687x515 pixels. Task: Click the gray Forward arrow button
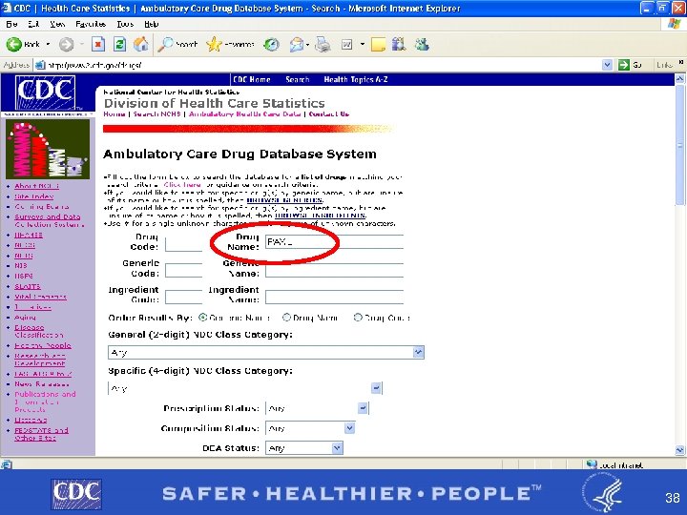pos(66,44)
